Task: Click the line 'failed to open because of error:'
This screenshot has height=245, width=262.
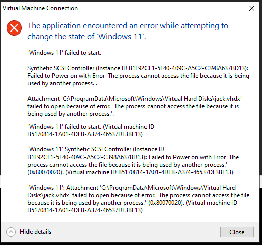Action: coord(133,106)
